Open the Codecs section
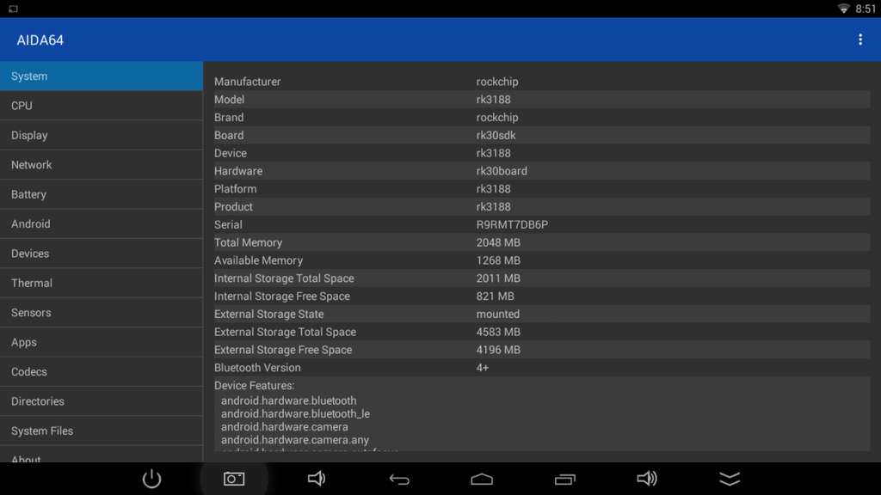The height and width of the screenshot is (495, 881). [102, 371]
